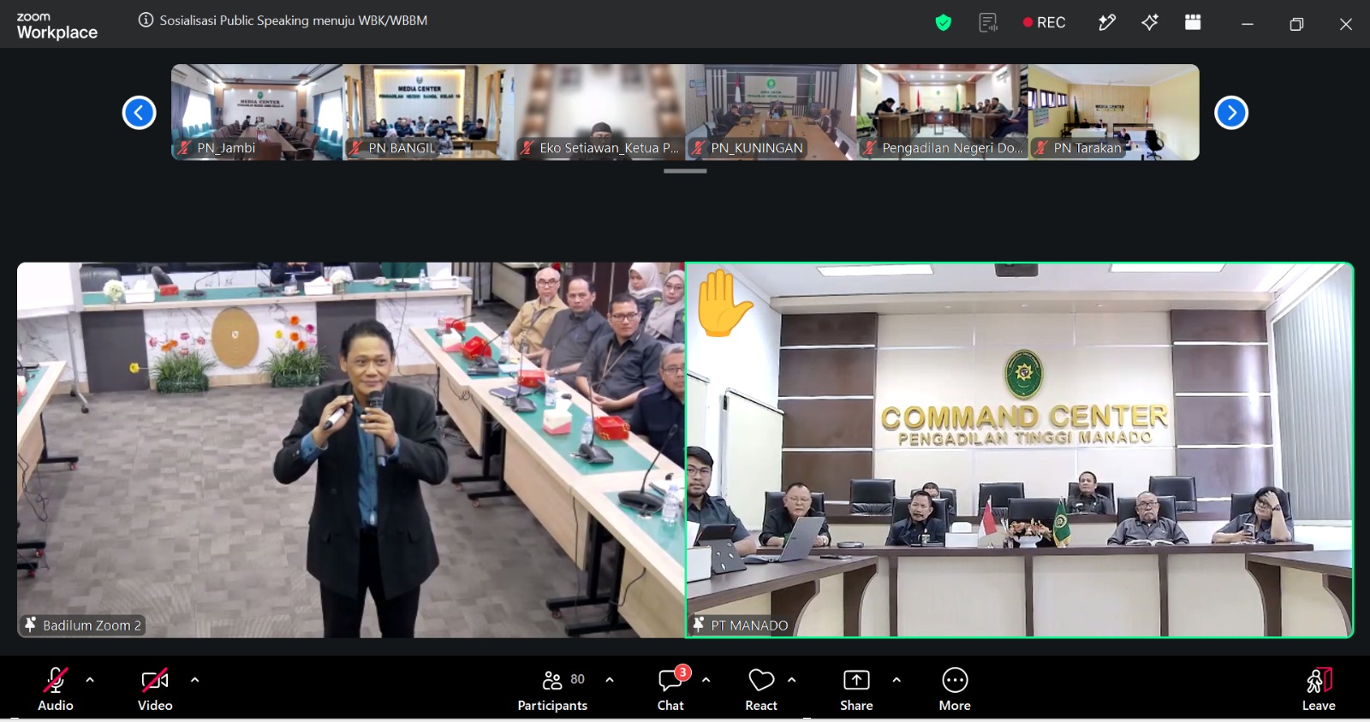Click the muted mic icon on PN_Jambi

[184, 148]
